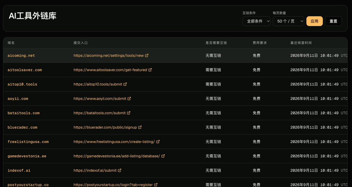The image size is (352, 187).
Task: Click the 互链条件 filter label
Action: [x=249, y=13]
